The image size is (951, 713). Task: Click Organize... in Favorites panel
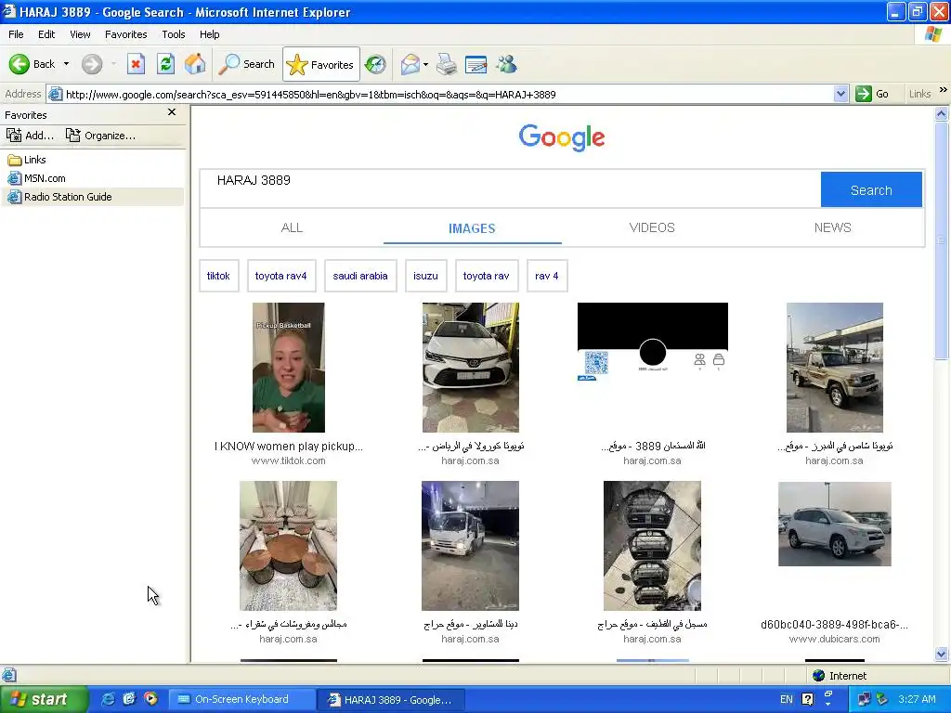100,136
